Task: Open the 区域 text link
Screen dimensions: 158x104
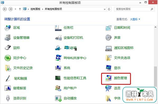Action: point(17,27)
